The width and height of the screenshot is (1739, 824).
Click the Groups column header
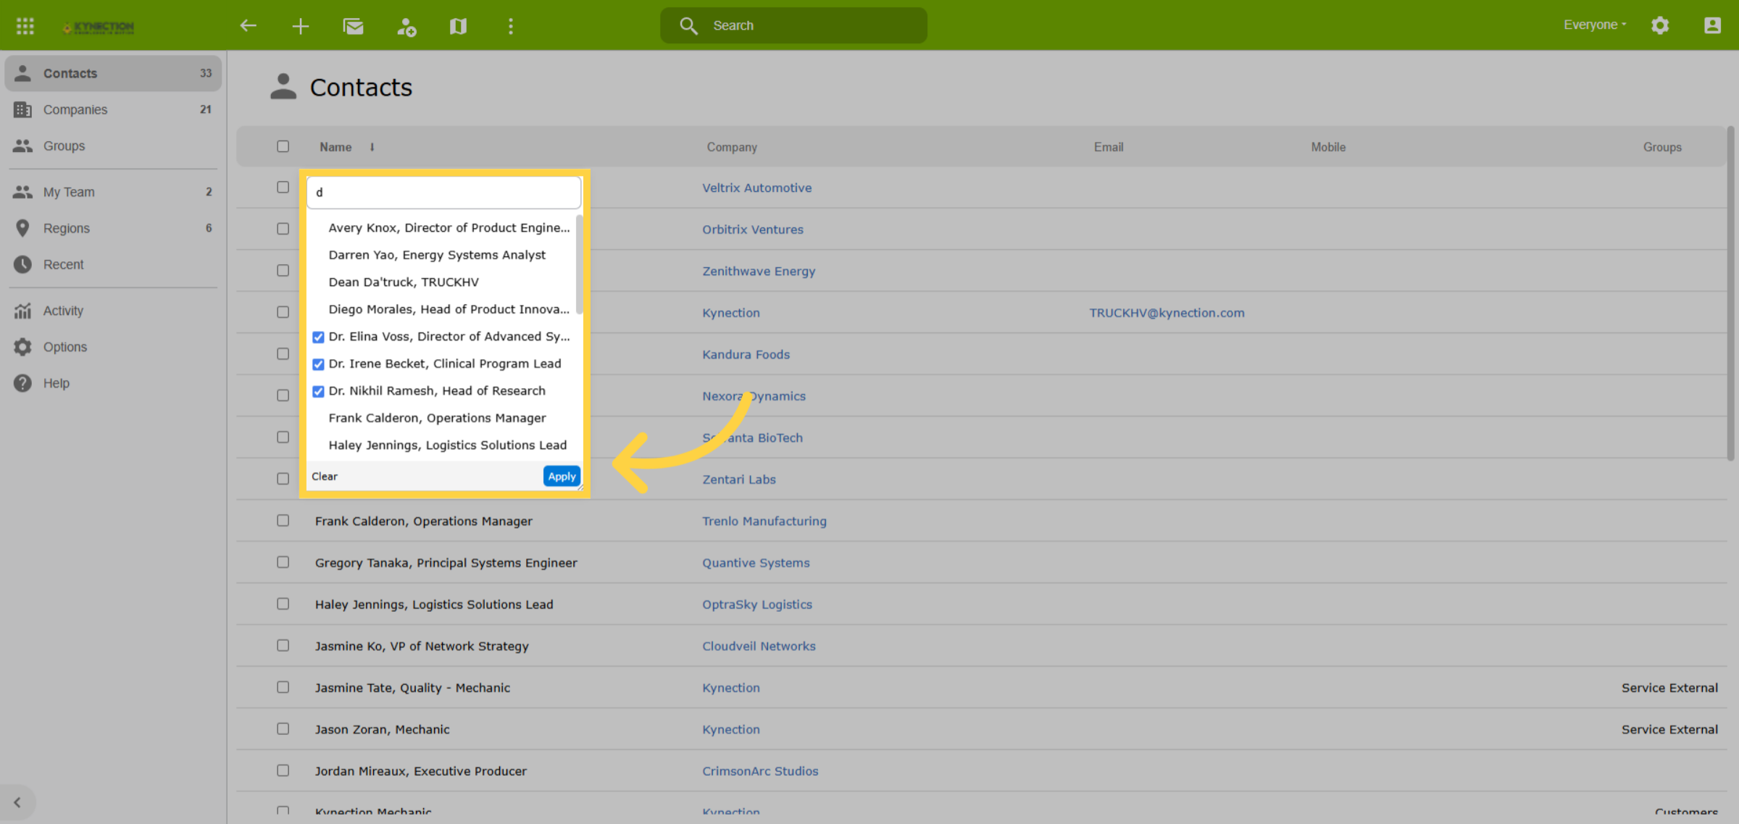click(x=1662, y=147)
